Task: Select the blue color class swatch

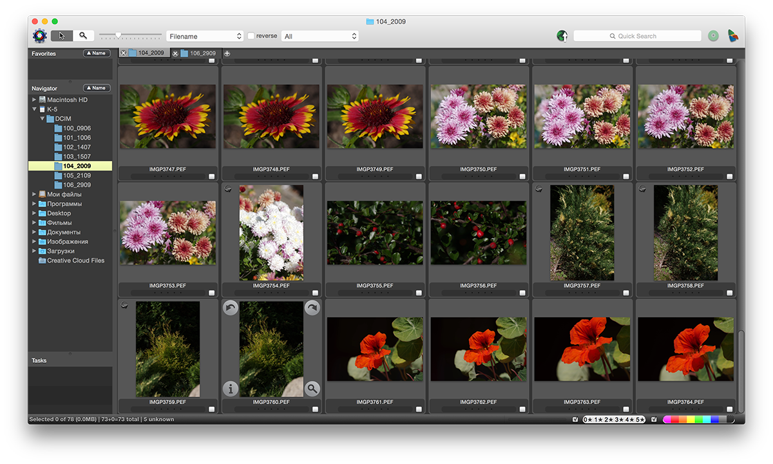Action: (714, 420)
